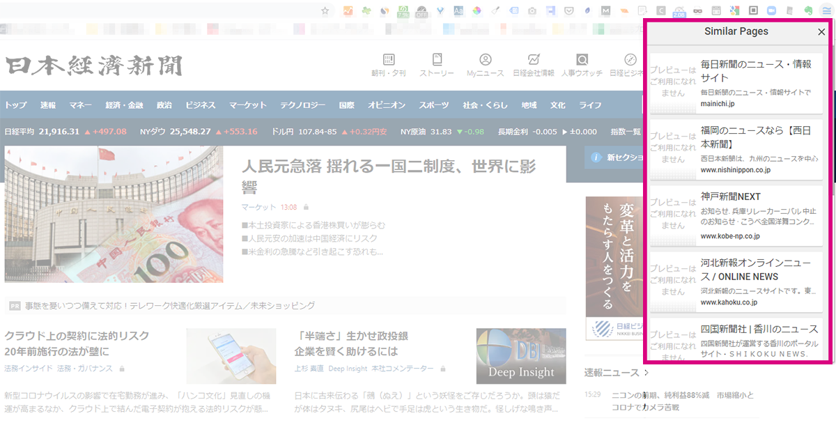Viewport: 836px width, 425px height.
Task: Click the Deep Insight article thumbnail
Action: (x=521, y=355)
